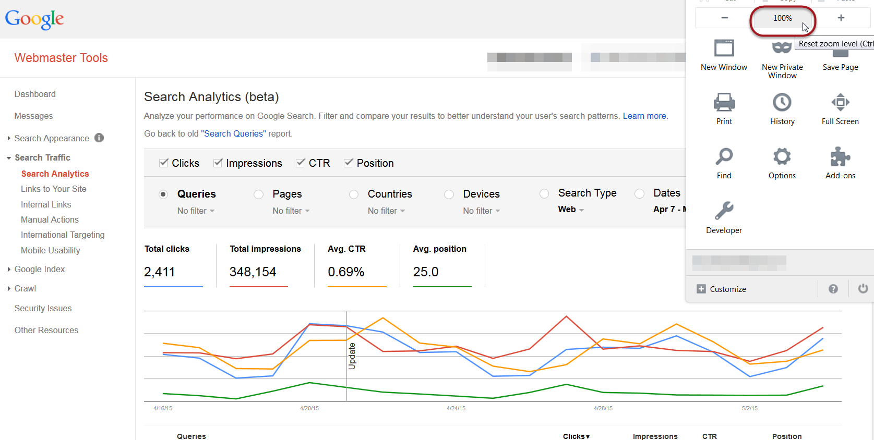This screenshot has height=440, width=874.
Task: Click the Customize menu button
Action: tap(722, 289)
